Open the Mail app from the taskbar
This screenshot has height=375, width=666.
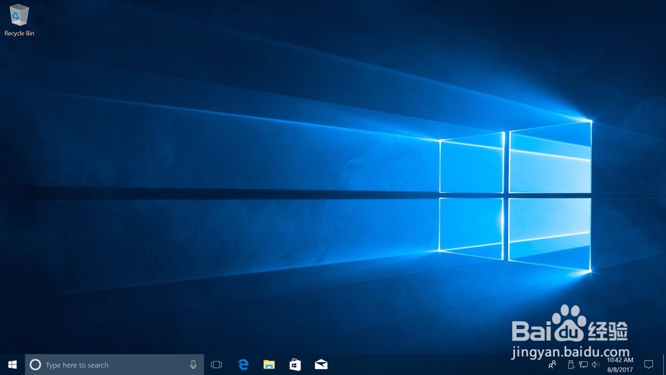pyautogui.click(x=321, y=364)
